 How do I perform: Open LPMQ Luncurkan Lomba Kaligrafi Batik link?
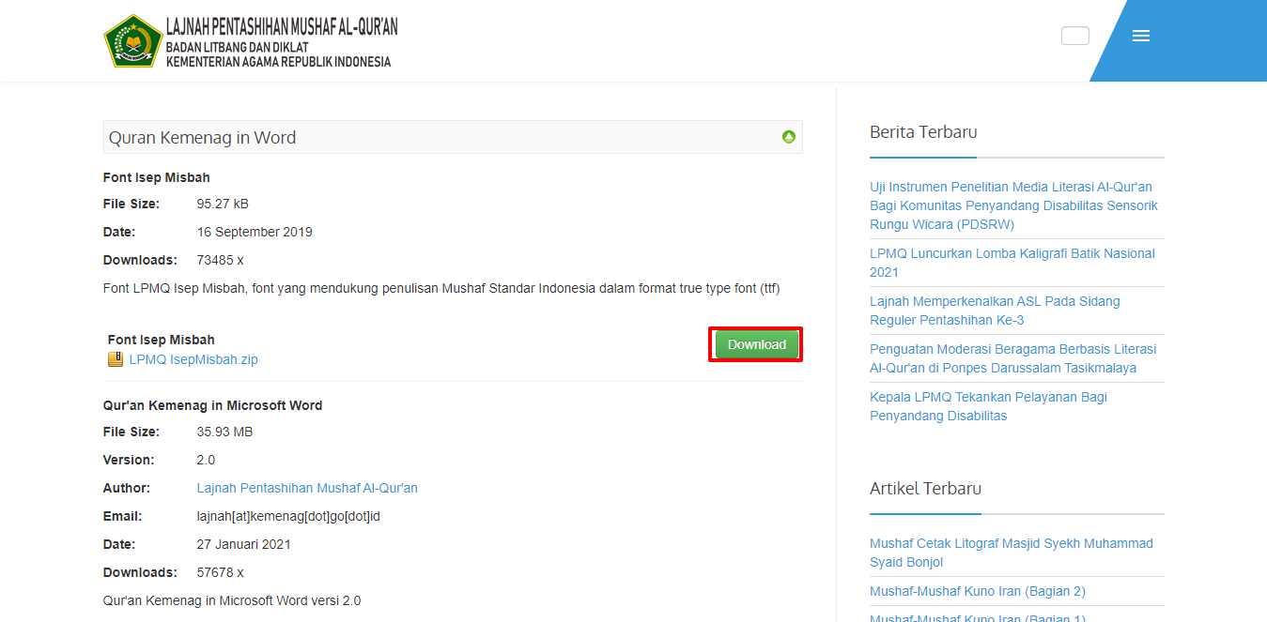click(x=1012, y=263)
